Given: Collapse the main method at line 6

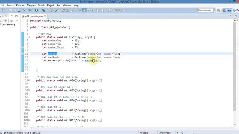Looking at the screenshot, I should click(29, 37).
